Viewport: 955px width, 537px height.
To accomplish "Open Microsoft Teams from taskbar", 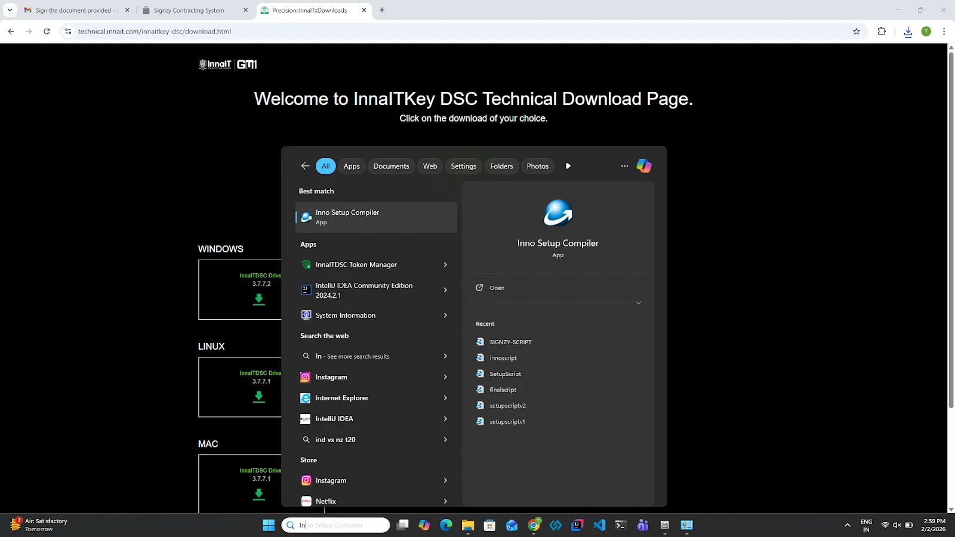I will [642, 525].
